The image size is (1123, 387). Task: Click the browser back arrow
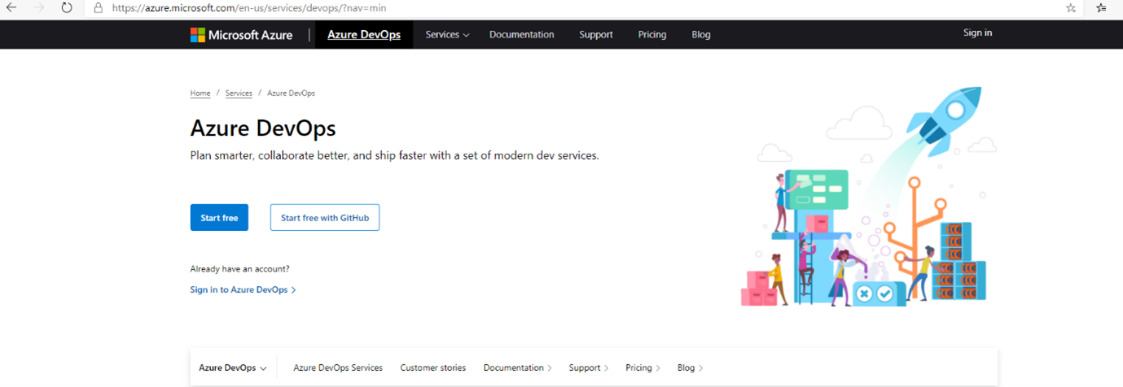(12, 8)
